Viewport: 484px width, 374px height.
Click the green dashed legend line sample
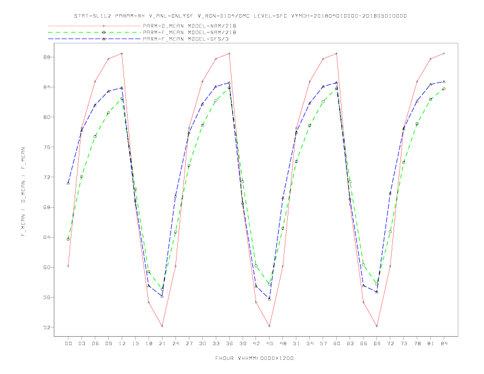pyautogui.click(x=95, y=32)
